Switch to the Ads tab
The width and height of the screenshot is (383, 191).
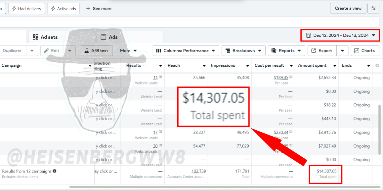(x=109, y=37)
